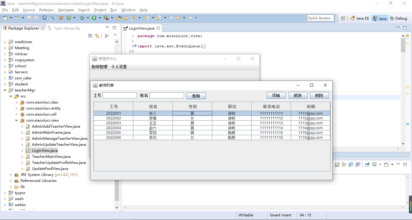Click the Next Annotation toolbar icon
The image size is (412, 220).
147,18
